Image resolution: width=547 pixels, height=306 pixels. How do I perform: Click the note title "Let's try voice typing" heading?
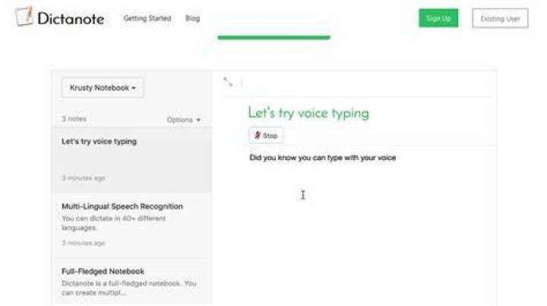pyautogui.click(x=308, y=113)
